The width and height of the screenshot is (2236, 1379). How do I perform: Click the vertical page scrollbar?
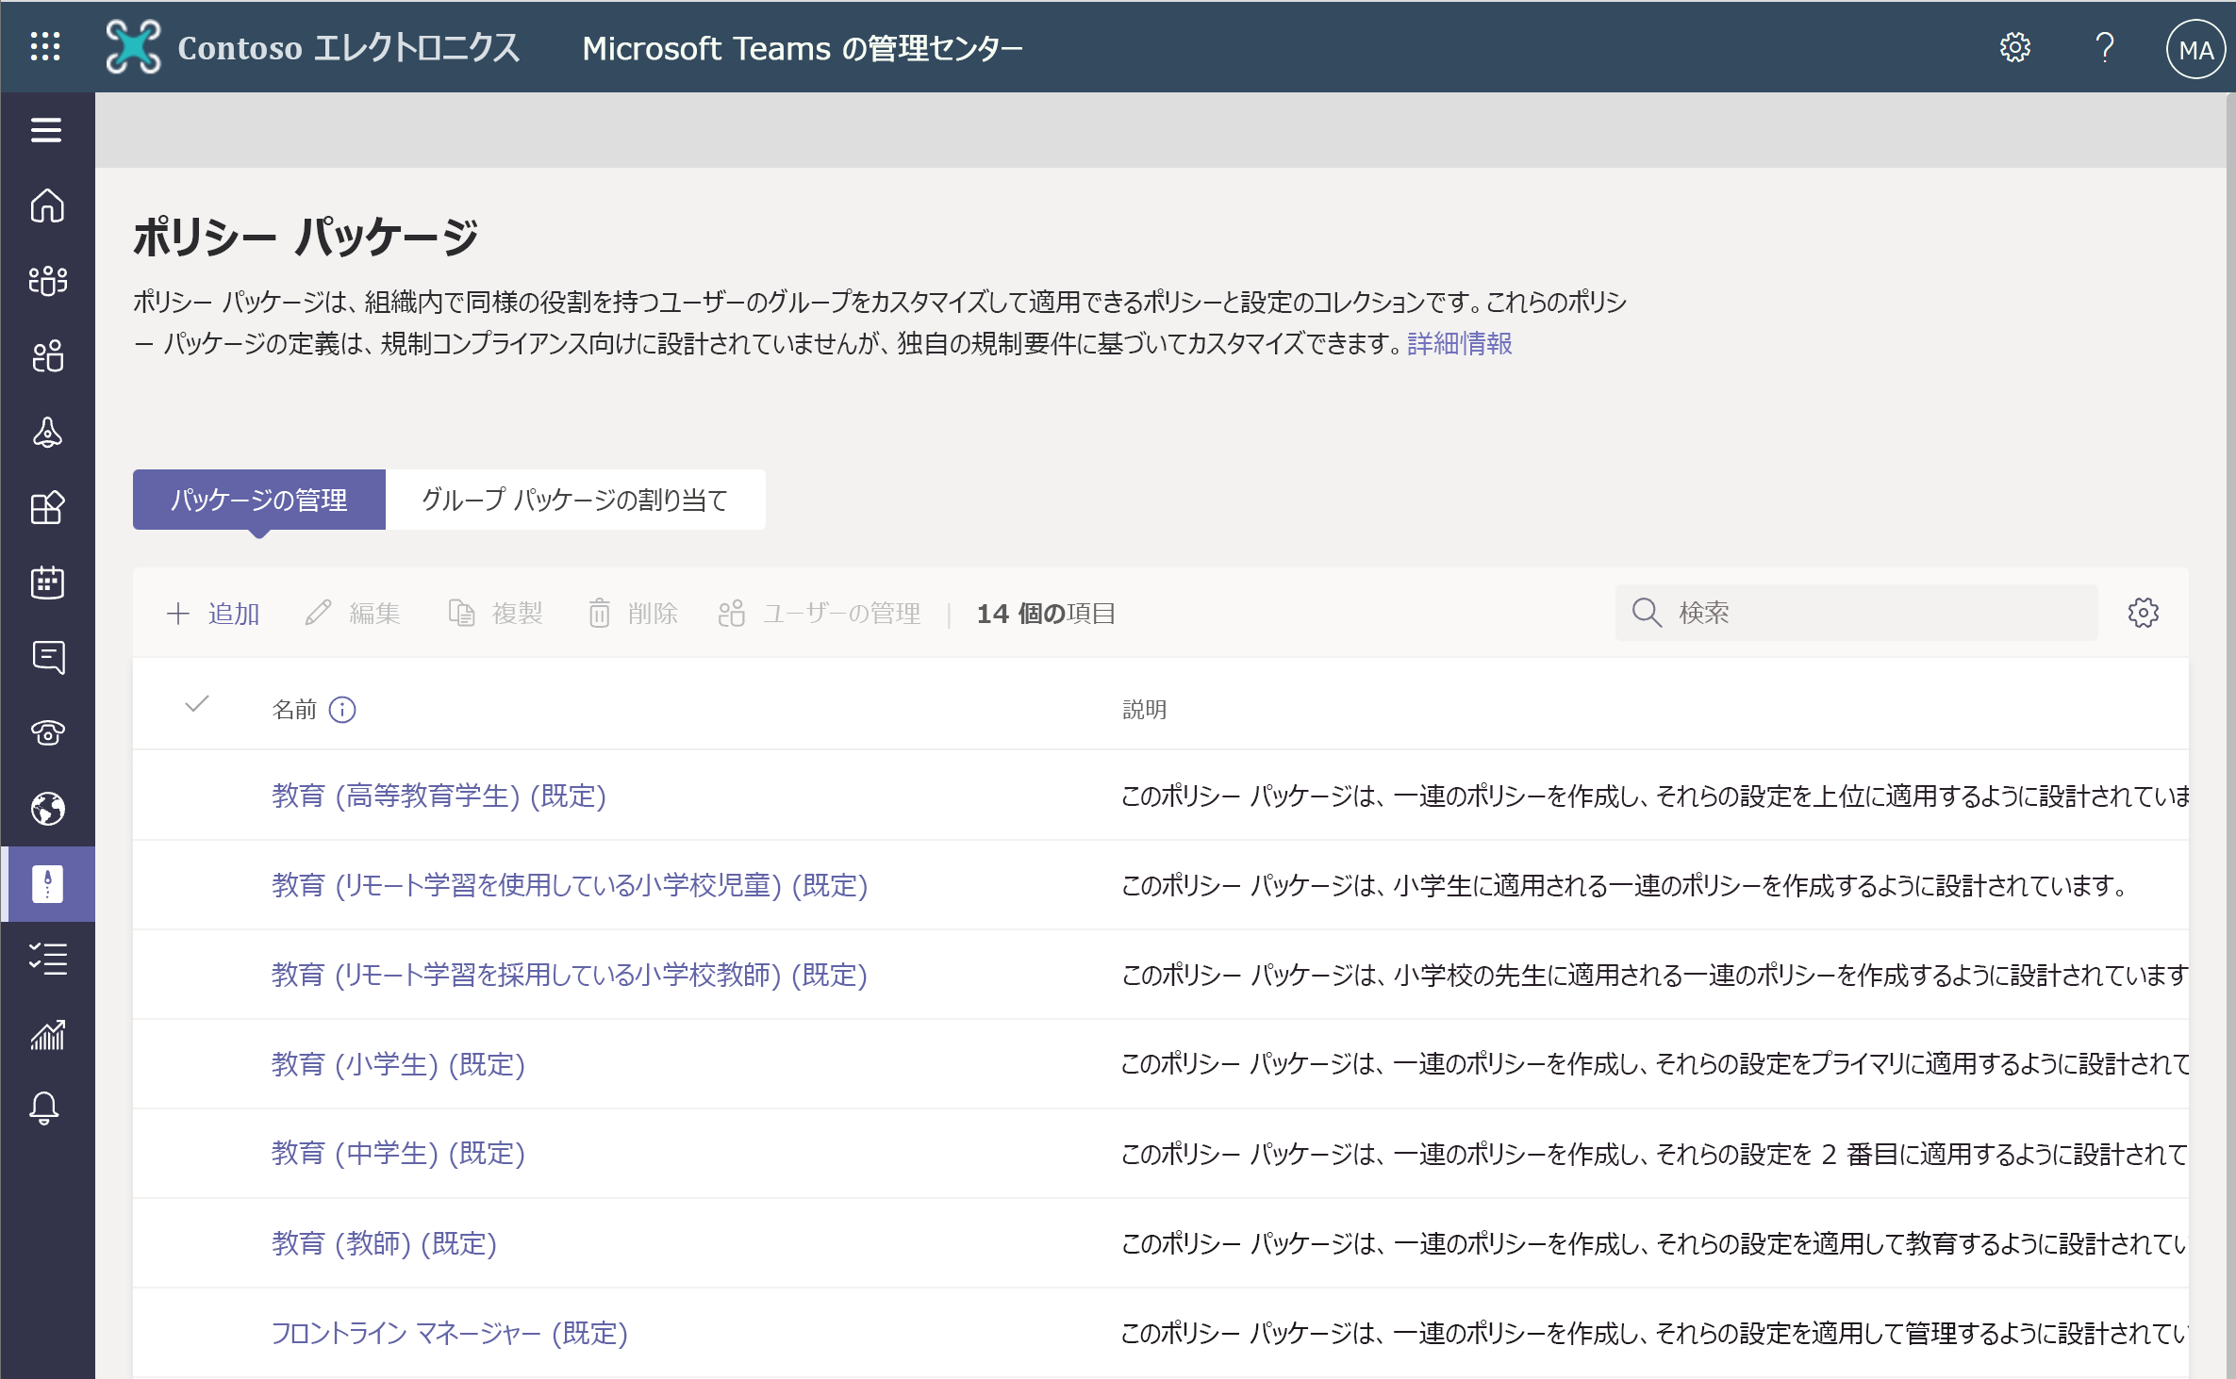pos(2230,735)
